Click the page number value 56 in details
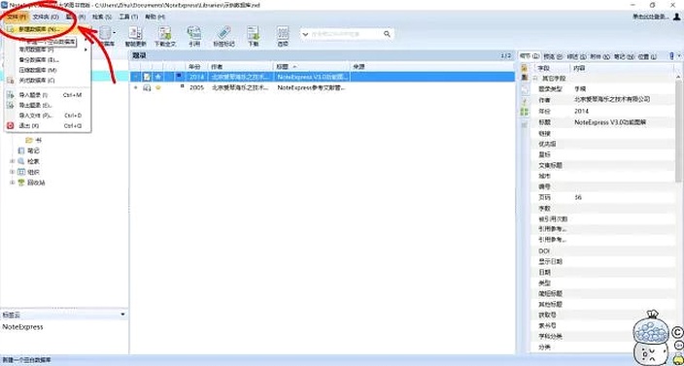This screenshot has width=684, height=366. click(x=578, y=197)
